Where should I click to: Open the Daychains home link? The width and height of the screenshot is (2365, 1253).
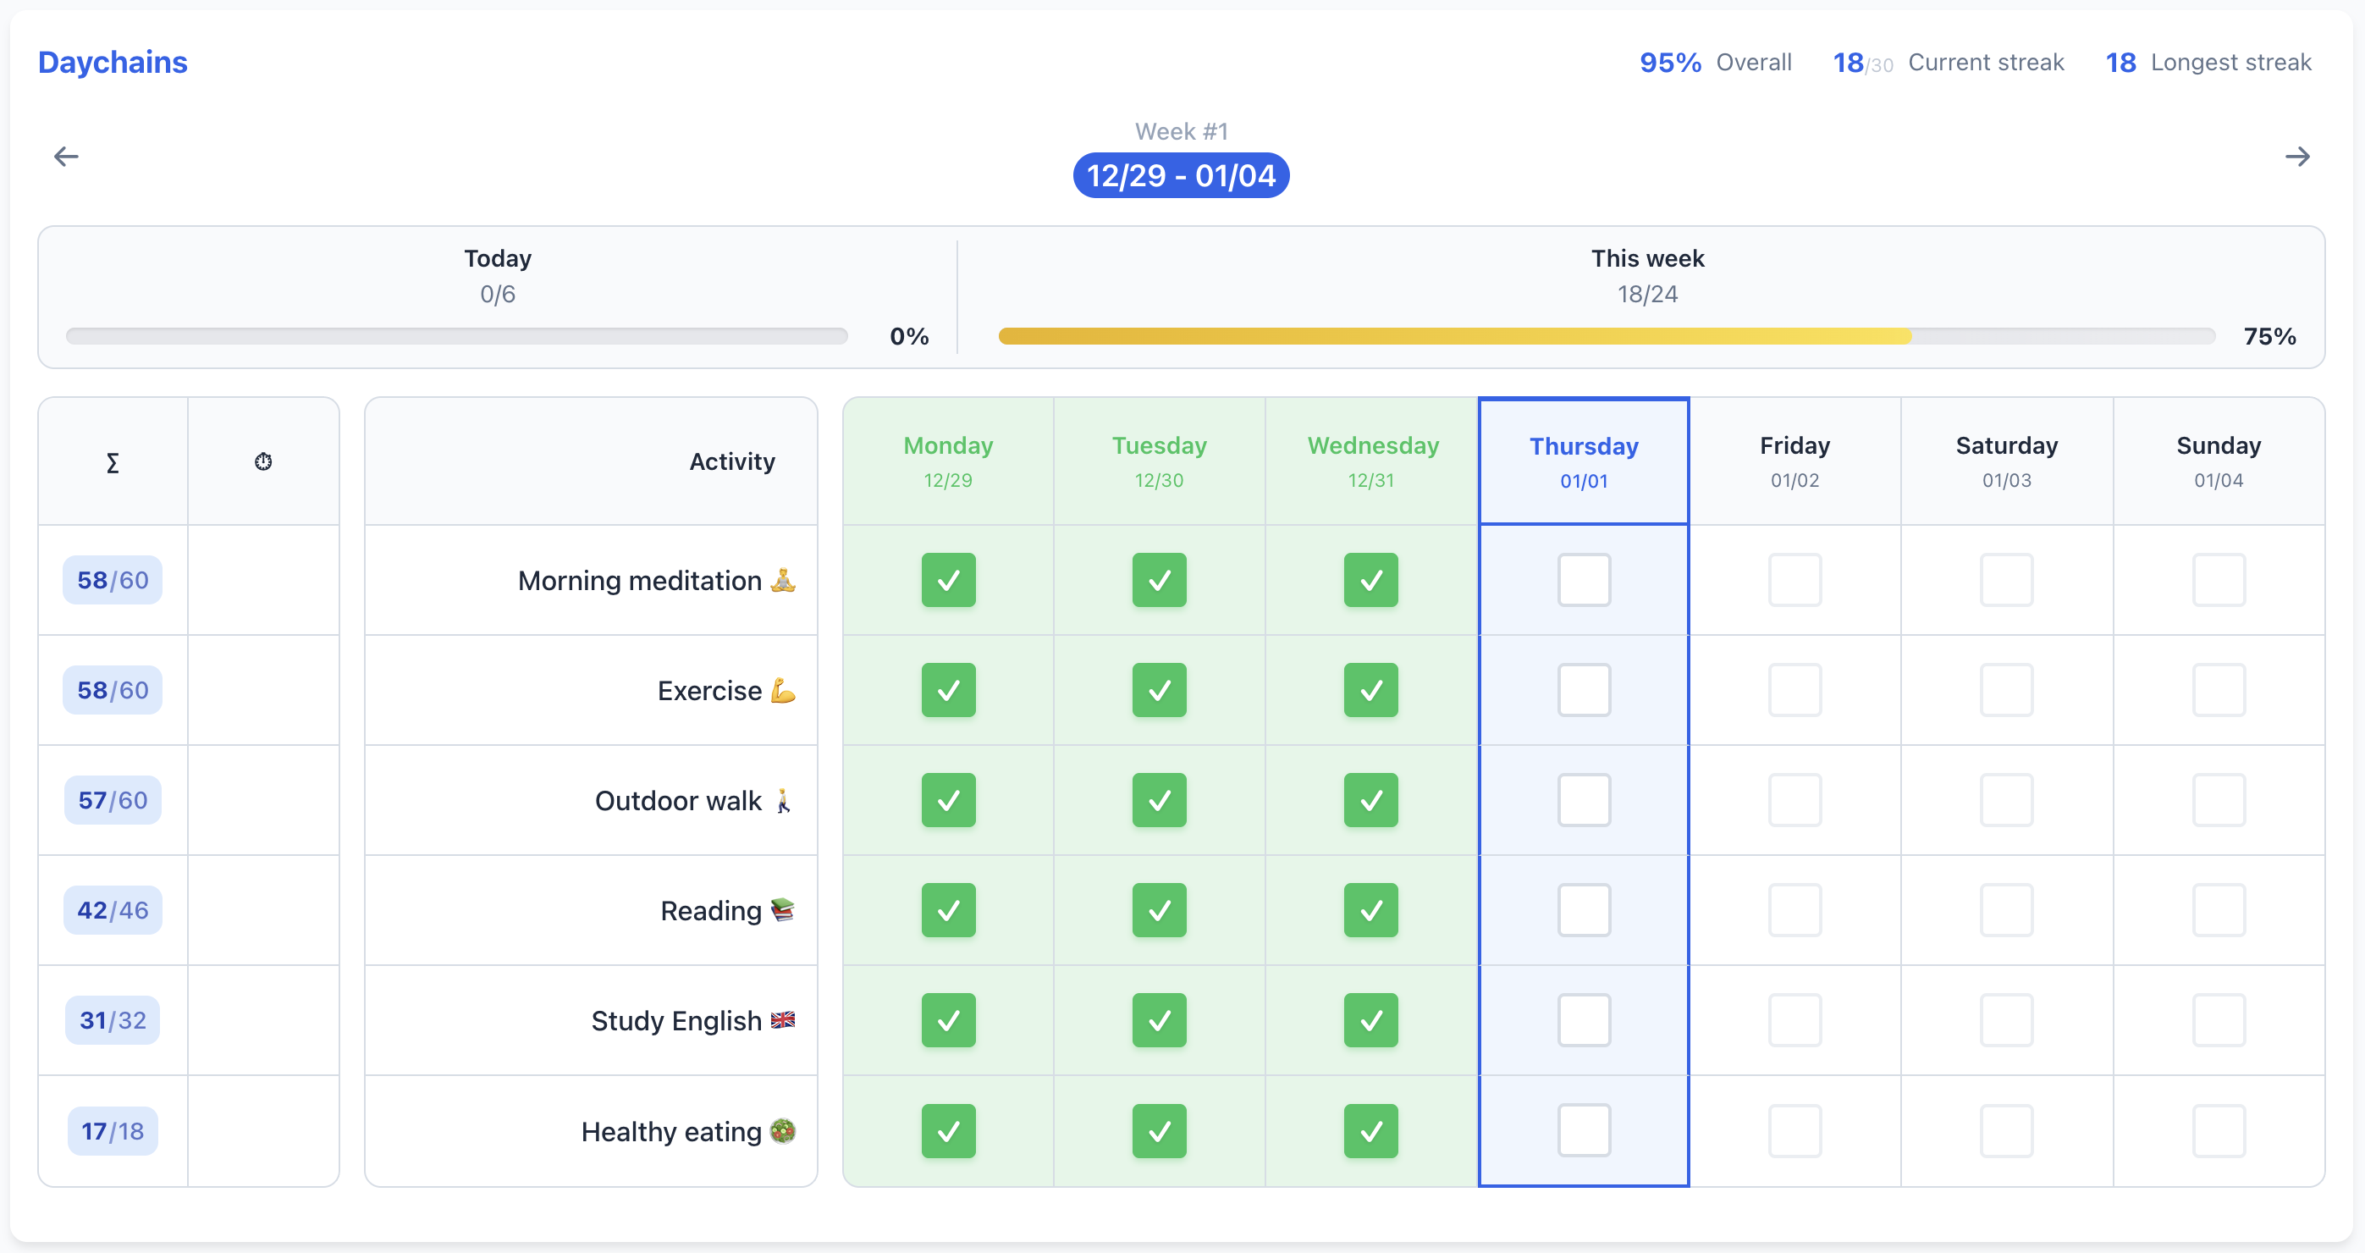tap(112, 62)
